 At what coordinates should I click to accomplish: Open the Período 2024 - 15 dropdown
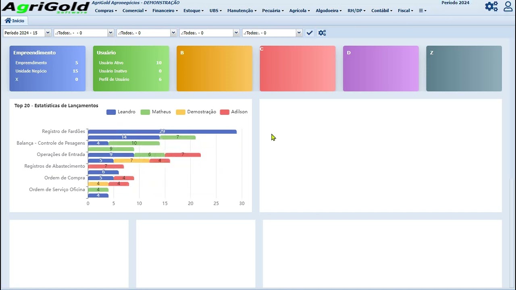point(27,33)
